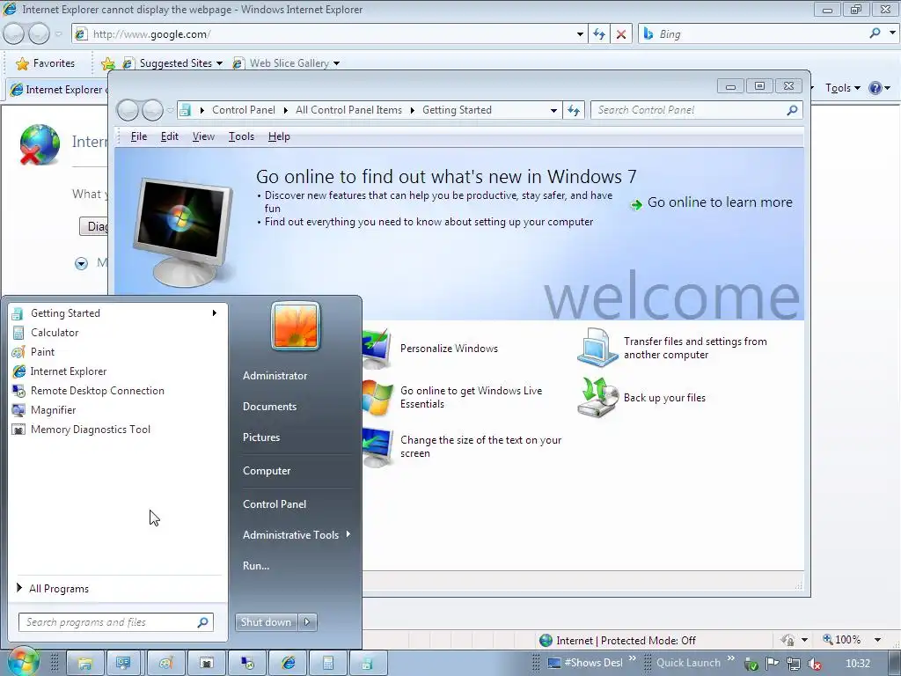
Task: Open Change the size of text item
Action: tap(481, 446)
